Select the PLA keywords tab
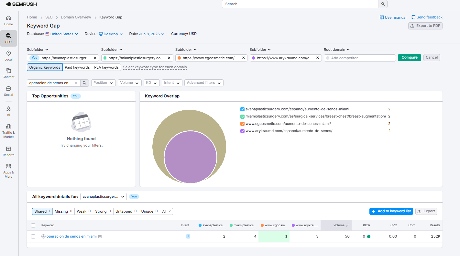 click(x=106, y=67)
